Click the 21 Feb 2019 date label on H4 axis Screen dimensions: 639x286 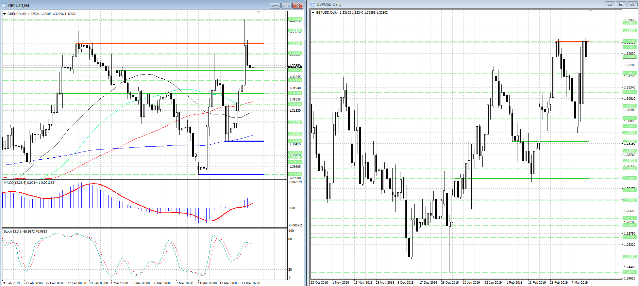tap(11, 283)
